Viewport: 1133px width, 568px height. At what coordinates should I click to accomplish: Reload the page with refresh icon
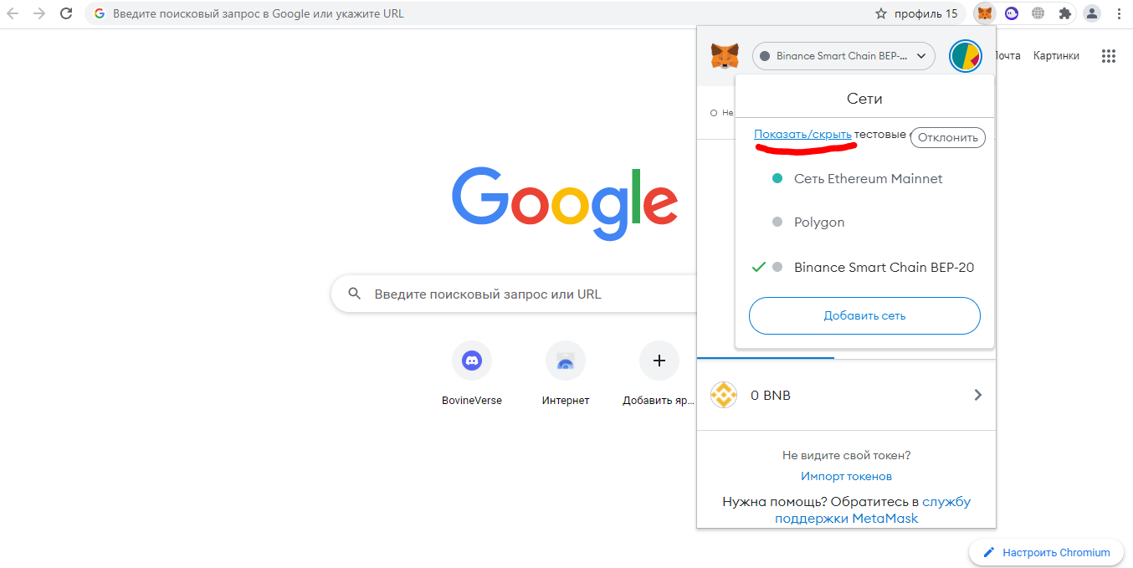point(66,13)
